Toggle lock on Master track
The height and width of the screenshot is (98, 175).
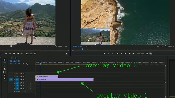(x=14, y=92)
